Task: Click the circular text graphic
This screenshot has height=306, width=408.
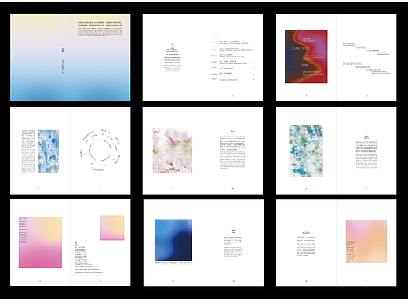Action: point(100,150)
